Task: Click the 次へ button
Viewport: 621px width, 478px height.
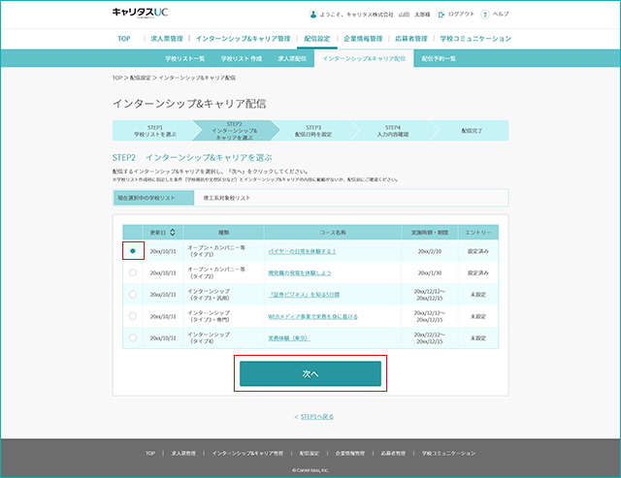Action: 310,373
